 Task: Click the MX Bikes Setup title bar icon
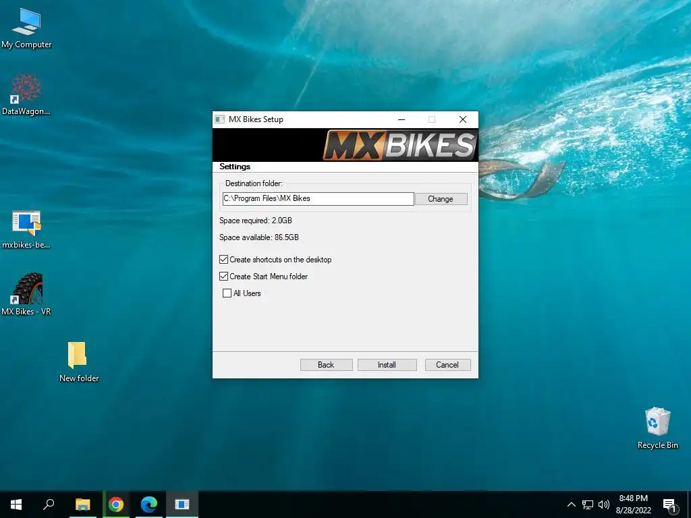click(x=219, y=119)
